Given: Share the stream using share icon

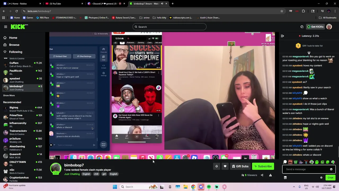Looking at the screenshot, I should pyautogui.click(x=262, y=175).
